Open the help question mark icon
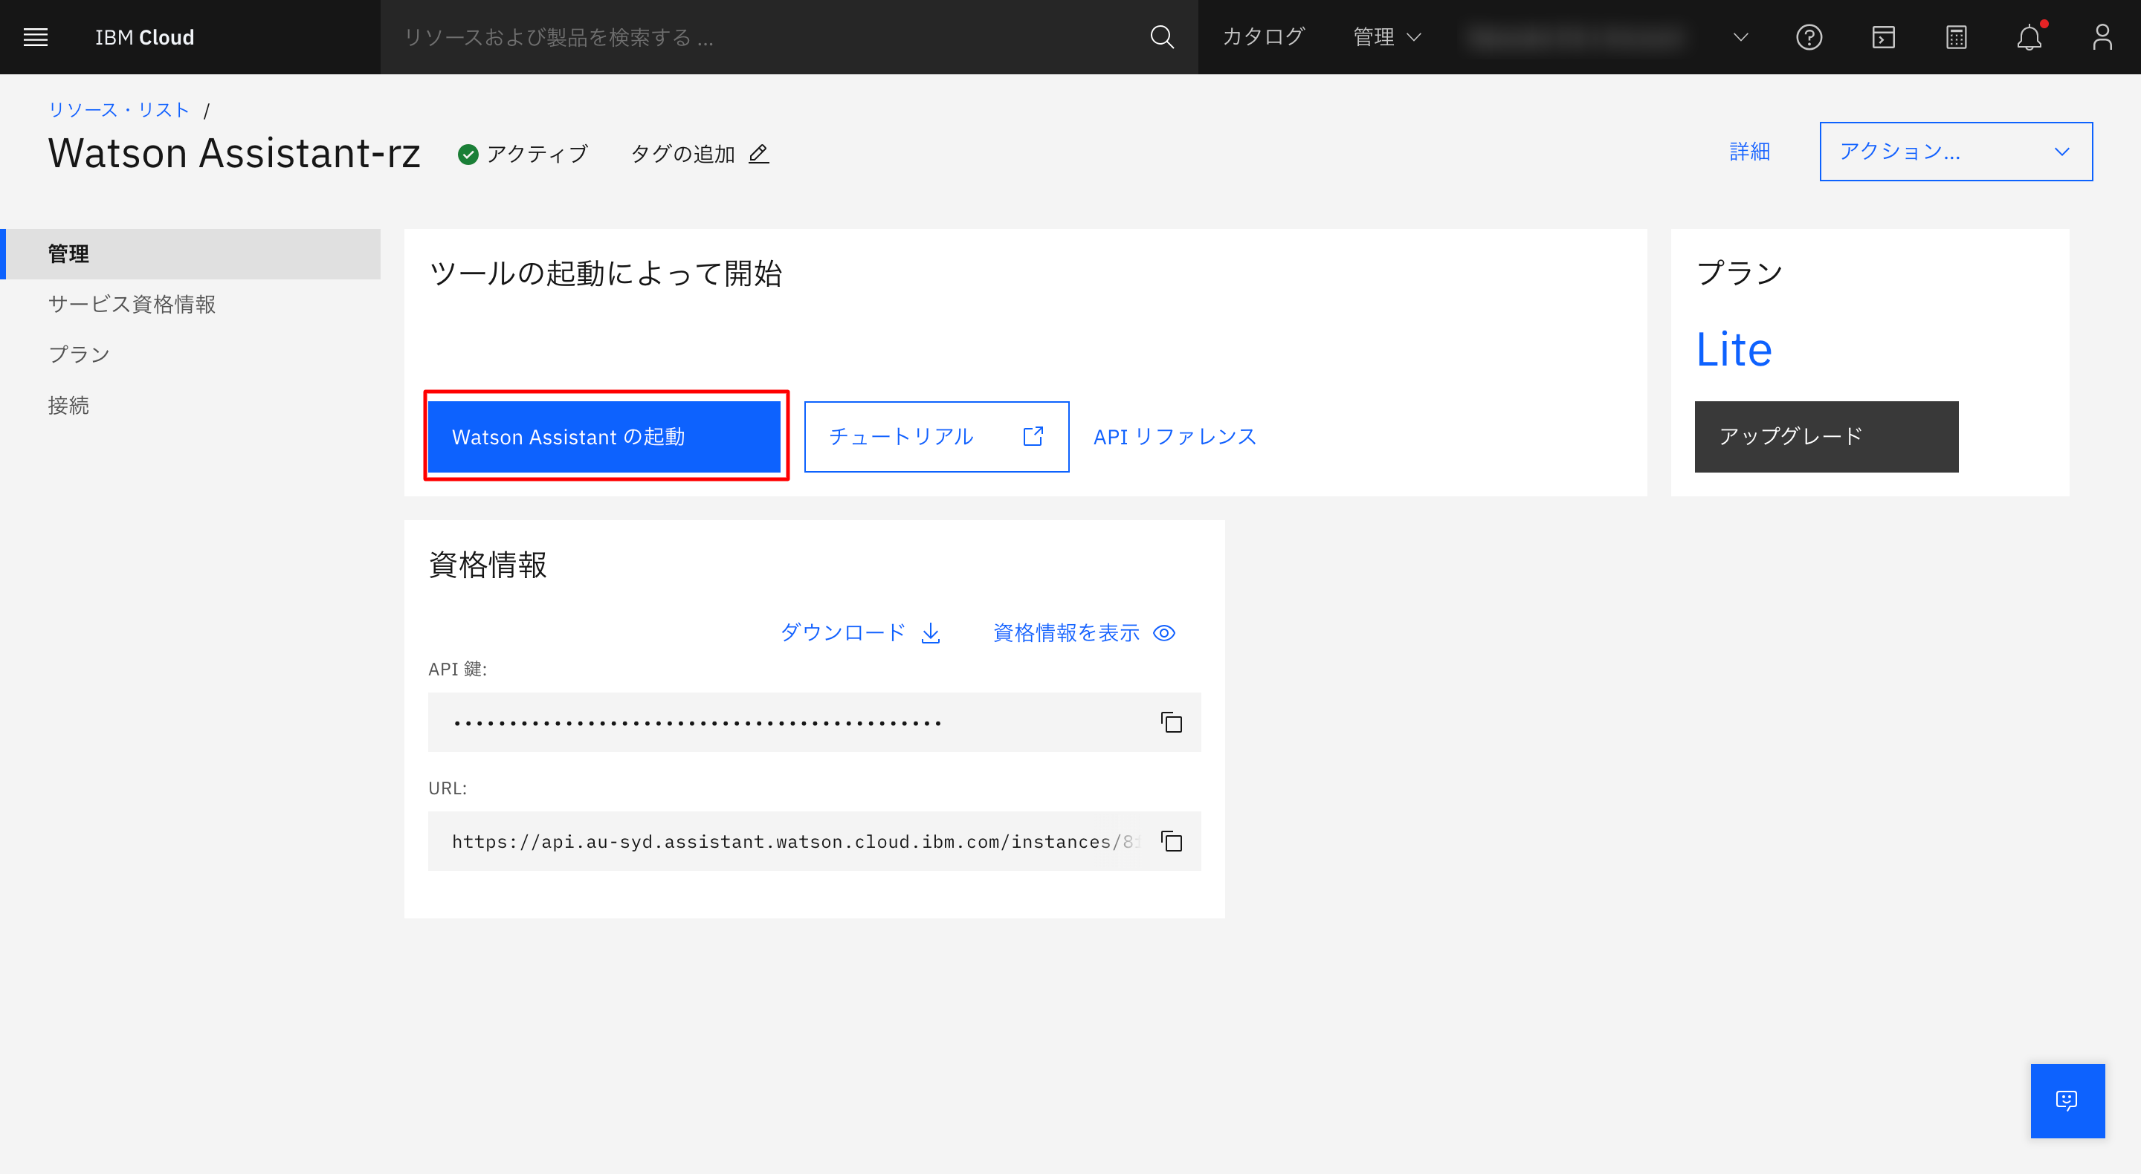Screen dimensions: 2141x1174 1809,37
